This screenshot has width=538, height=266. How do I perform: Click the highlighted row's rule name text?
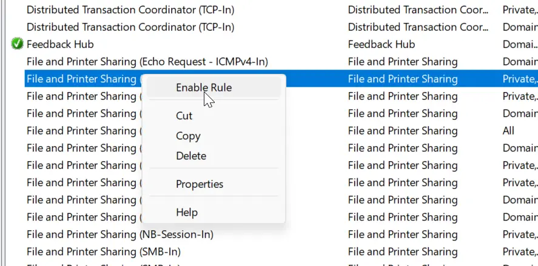click(x=84, y=79)
